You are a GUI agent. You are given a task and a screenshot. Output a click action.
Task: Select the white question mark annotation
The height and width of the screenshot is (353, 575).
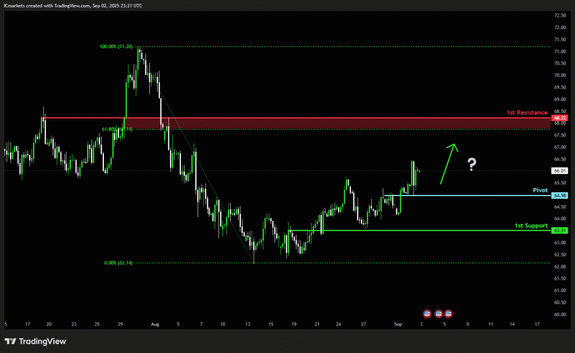pyautogui.click(x=472, y=164)
